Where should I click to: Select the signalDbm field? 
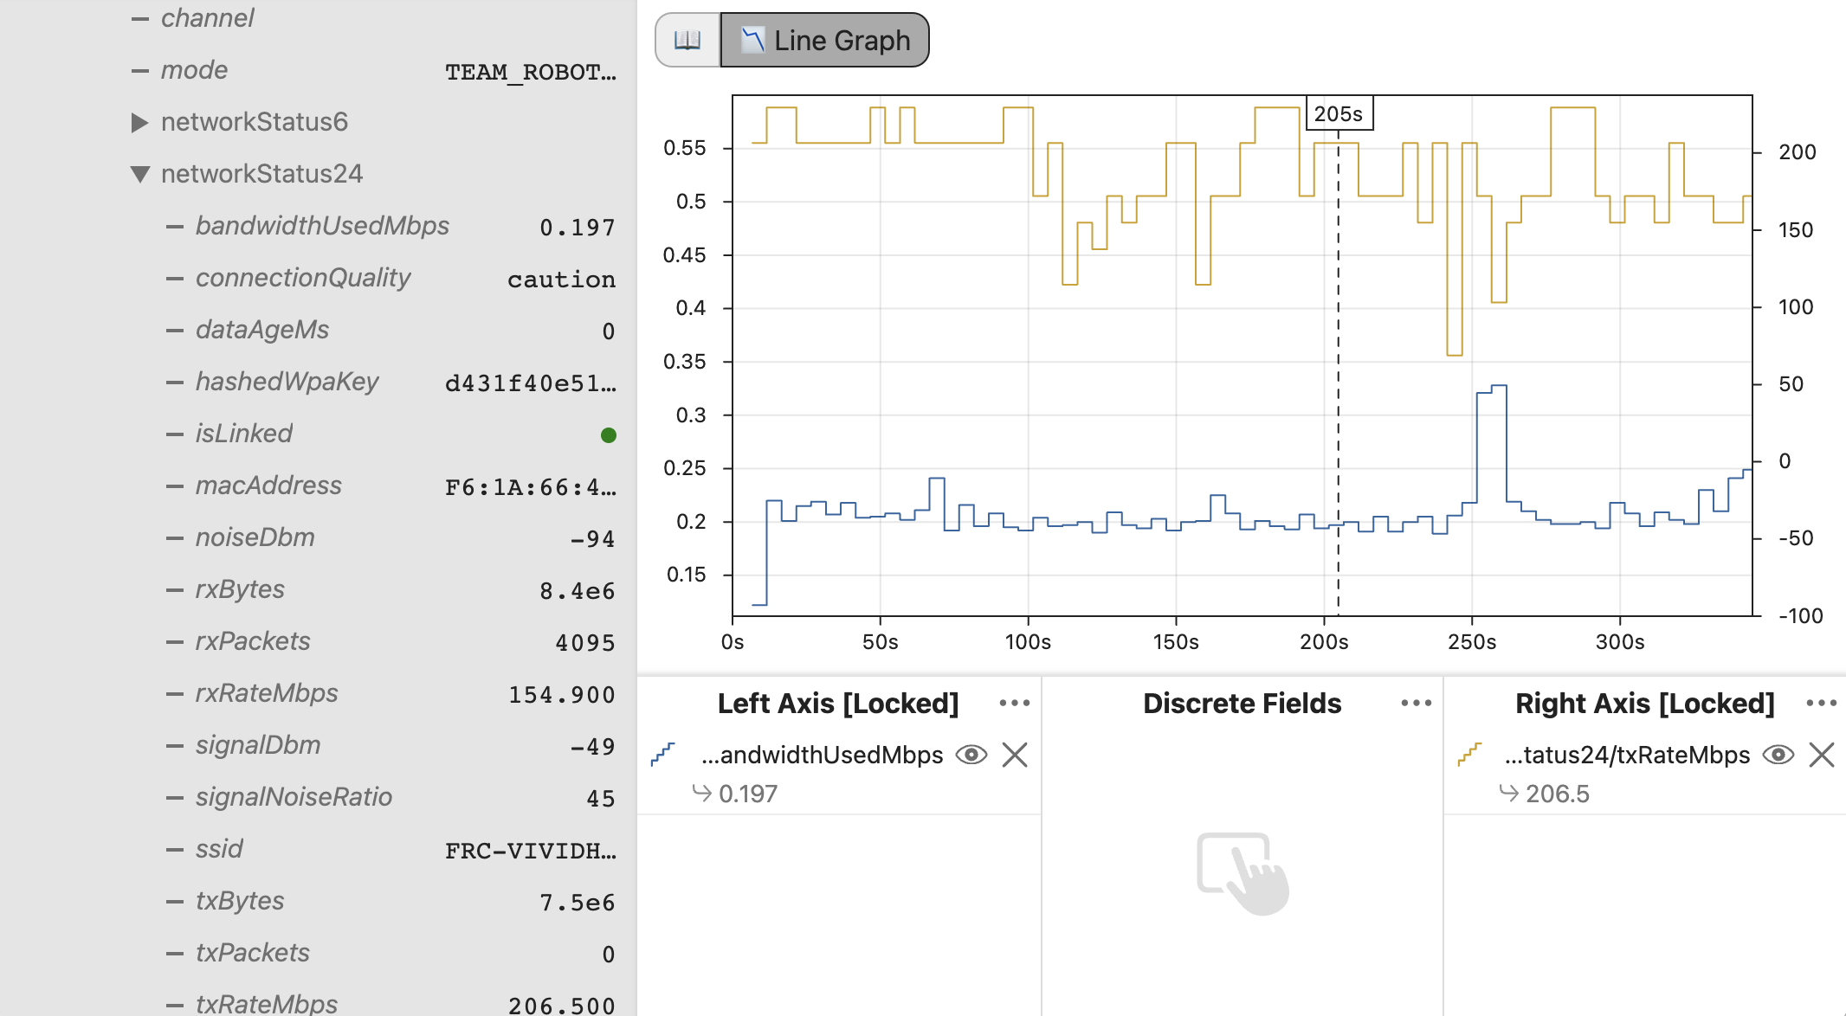tap(258, 745)
